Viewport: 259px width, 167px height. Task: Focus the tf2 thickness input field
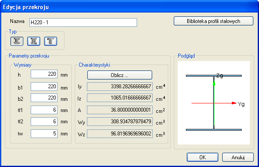tap(44, 122)
